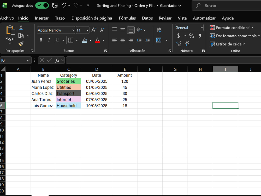Increase font size with larger A icon

94,30
